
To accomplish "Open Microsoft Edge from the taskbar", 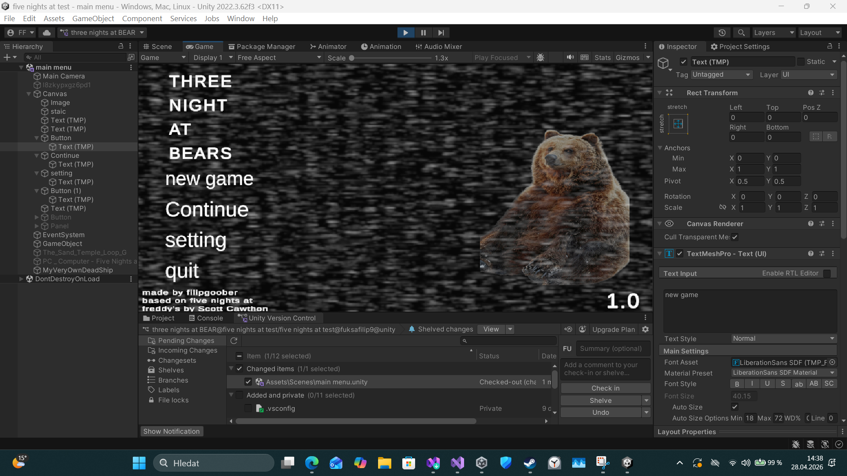I will point(312,463).
